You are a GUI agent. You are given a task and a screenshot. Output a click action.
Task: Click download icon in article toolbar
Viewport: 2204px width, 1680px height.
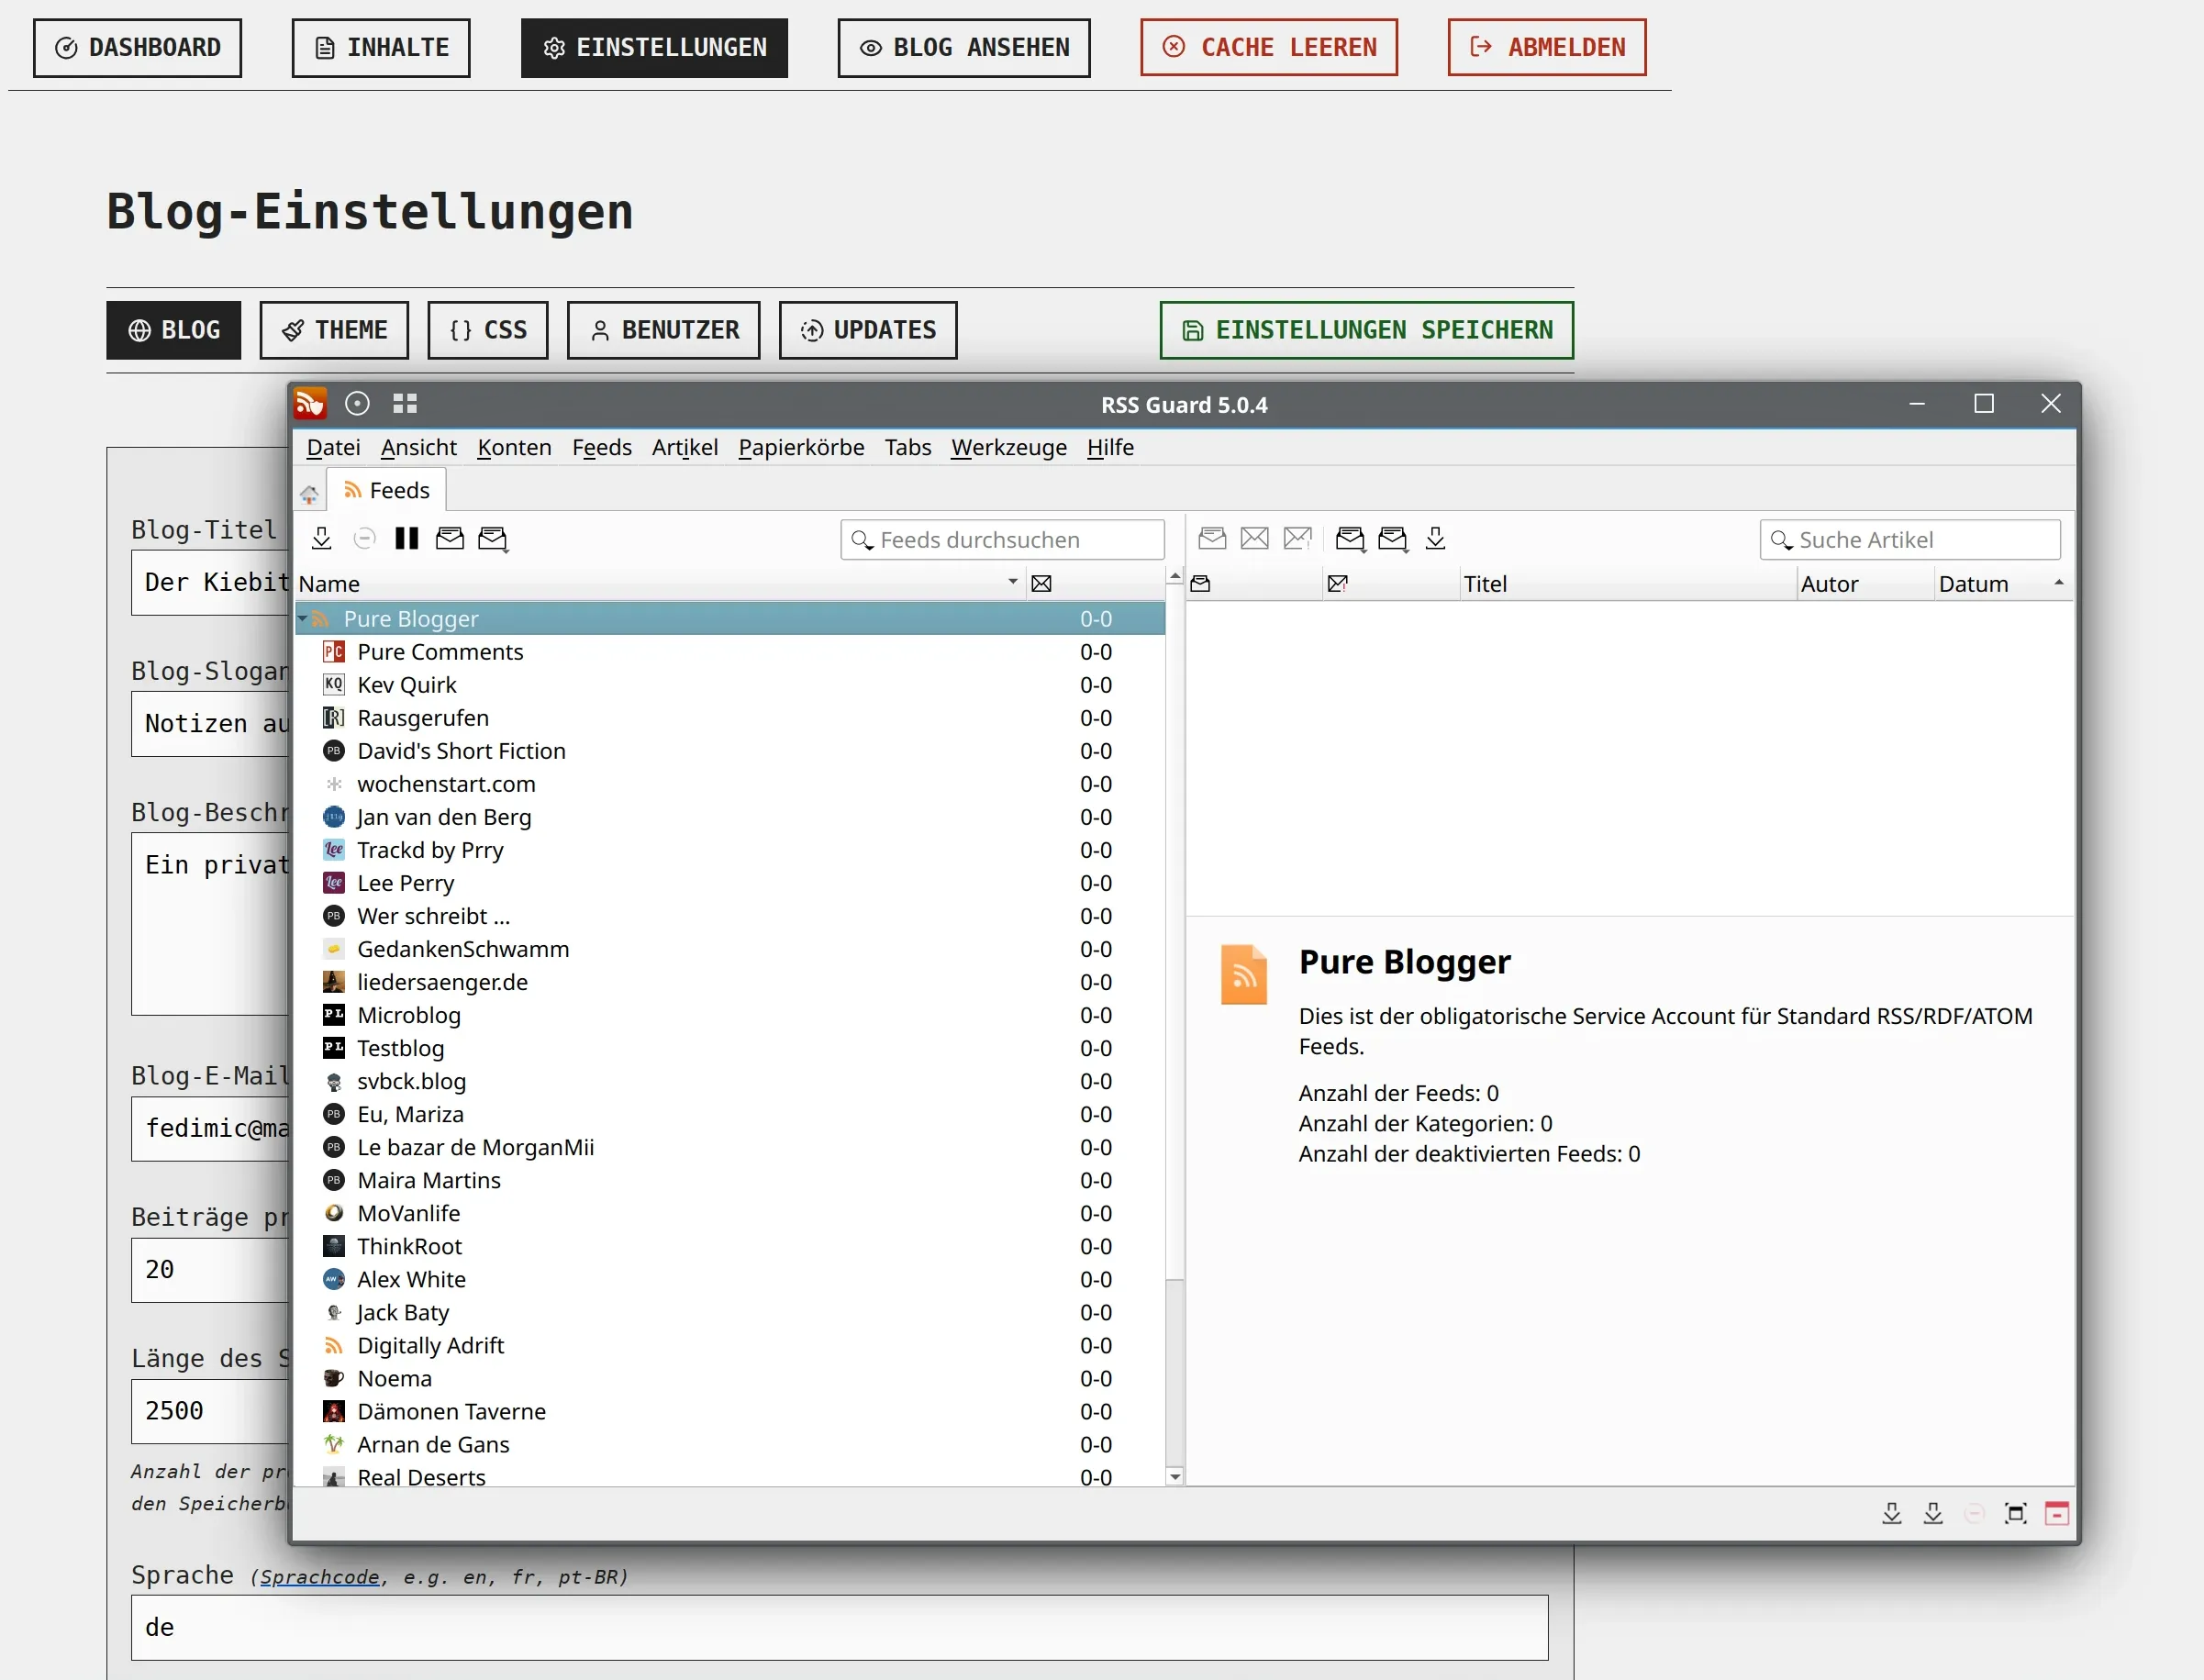(1435, 539)
